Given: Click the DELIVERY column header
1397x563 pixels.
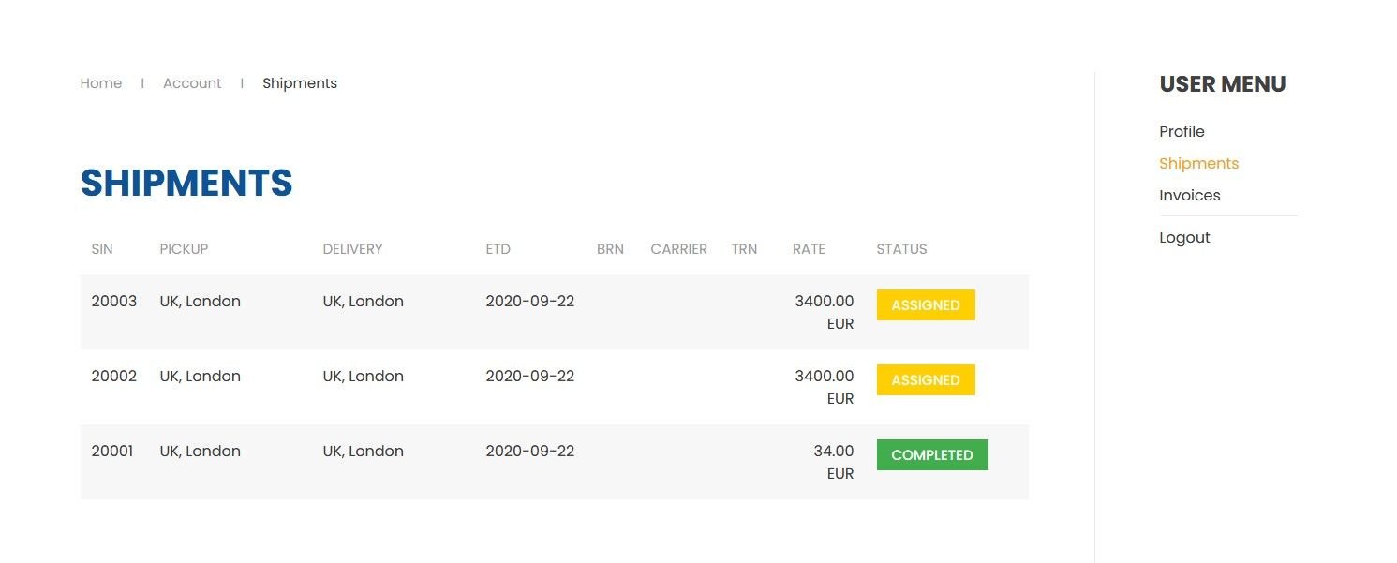Looking at the screenshot, I should [x=352, y=249].
